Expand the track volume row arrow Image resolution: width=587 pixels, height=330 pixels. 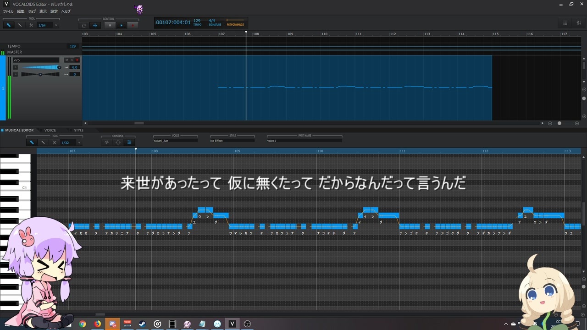coord(15,67)
